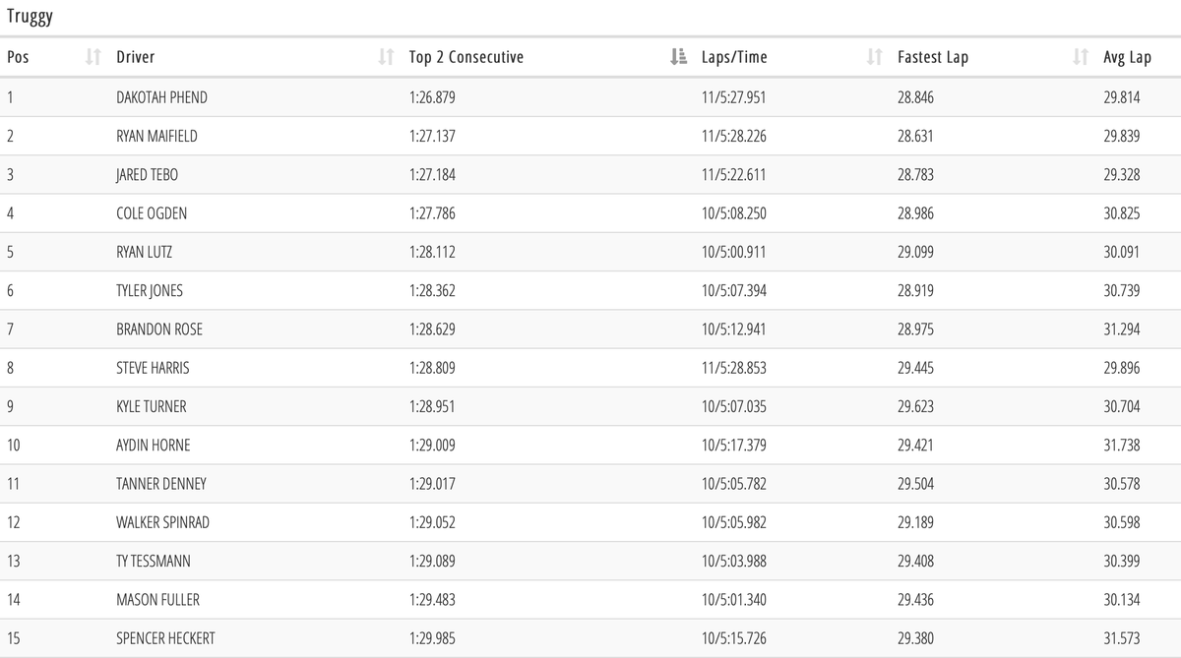Click the active sort icon for Top 2 Consecutive
The height and width of the screenshot is (658, 1181).
point(677,57)
